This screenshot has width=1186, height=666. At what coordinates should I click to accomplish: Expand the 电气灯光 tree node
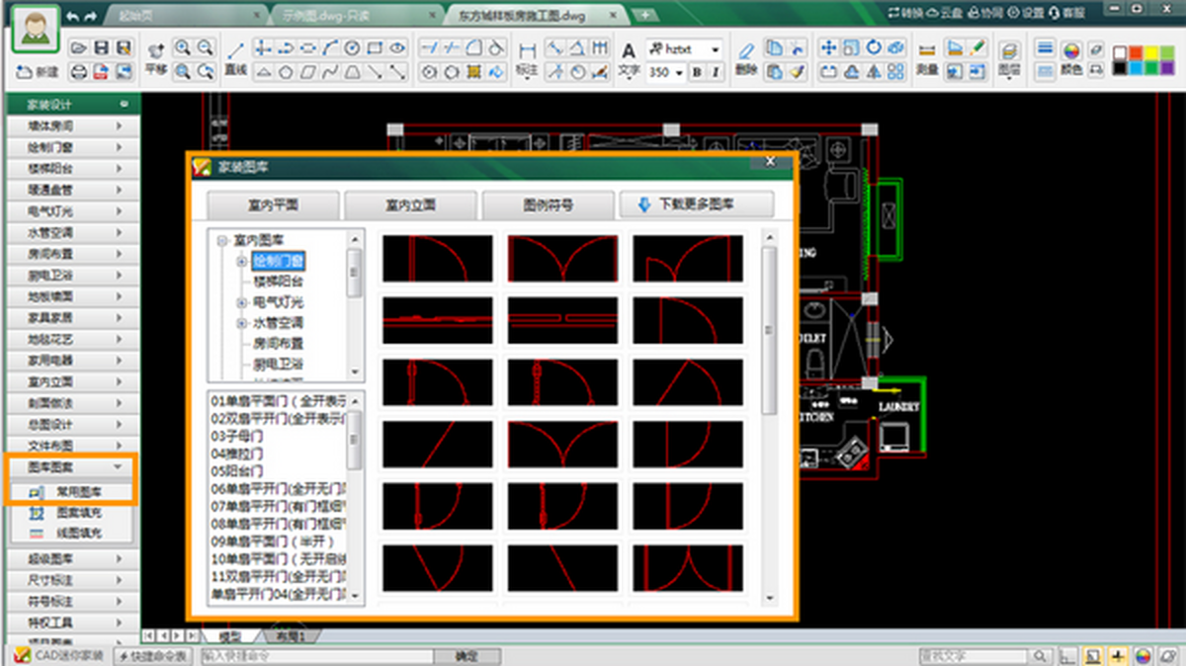(x=242, y=302)
